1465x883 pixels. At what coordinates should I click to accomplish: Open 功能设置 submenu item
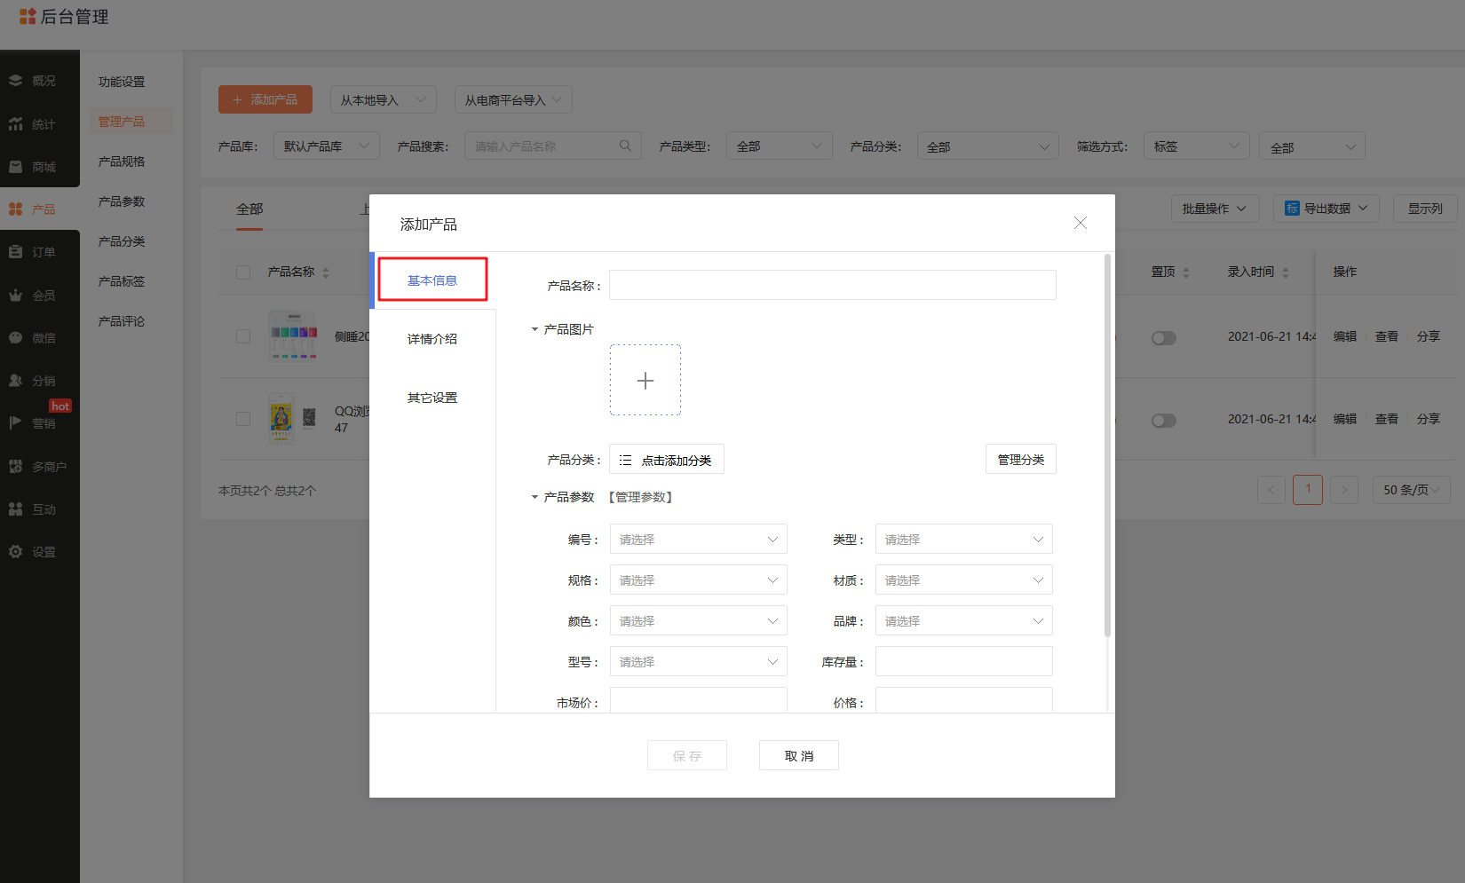pos(122,82)
